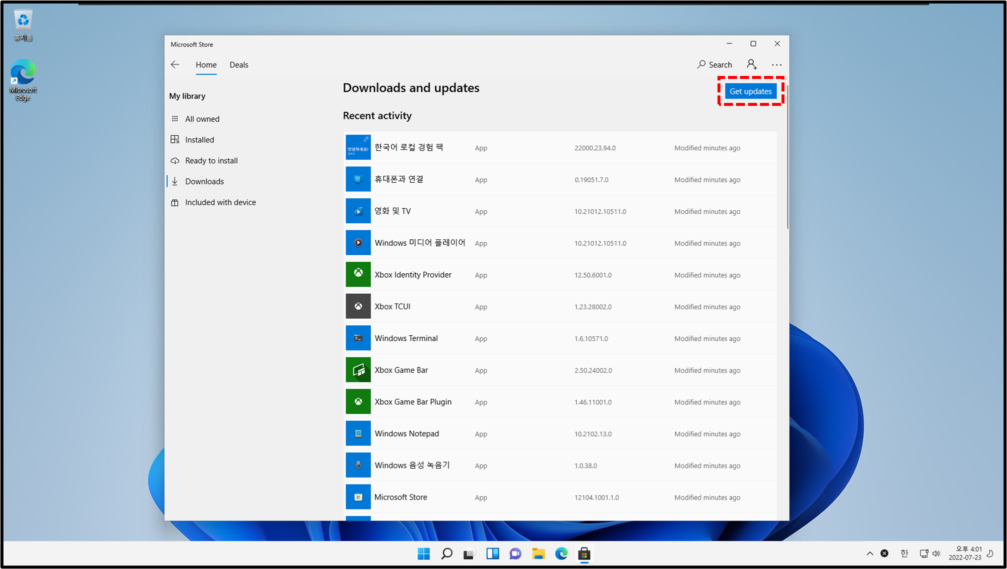
Task: Open the account sign-in icon
Action: click(x=751, y=64)
